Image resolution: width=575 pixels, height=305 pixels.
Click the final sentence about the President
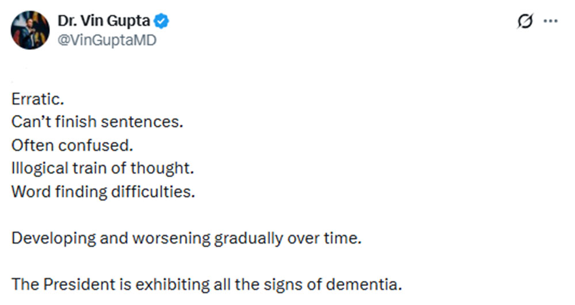206,284
